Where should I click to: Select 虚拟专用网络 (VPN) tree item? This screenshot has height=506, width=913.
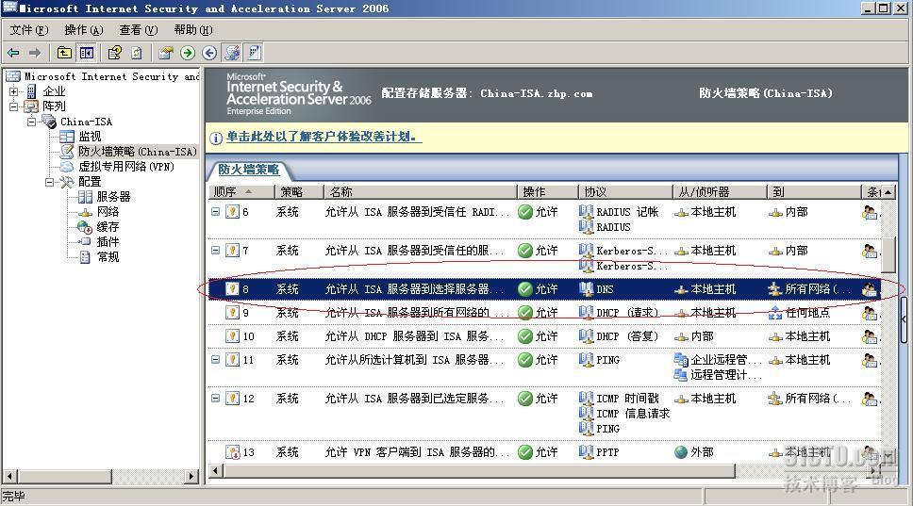pos(126,167)
